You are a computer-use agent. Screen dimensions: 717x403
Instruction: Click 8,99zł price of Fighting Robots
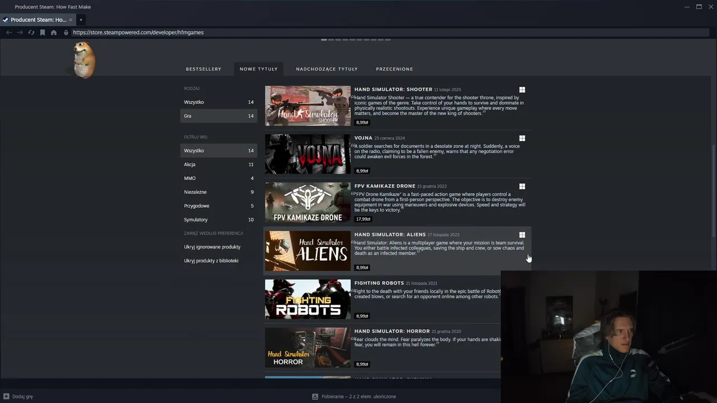[362, 316]
